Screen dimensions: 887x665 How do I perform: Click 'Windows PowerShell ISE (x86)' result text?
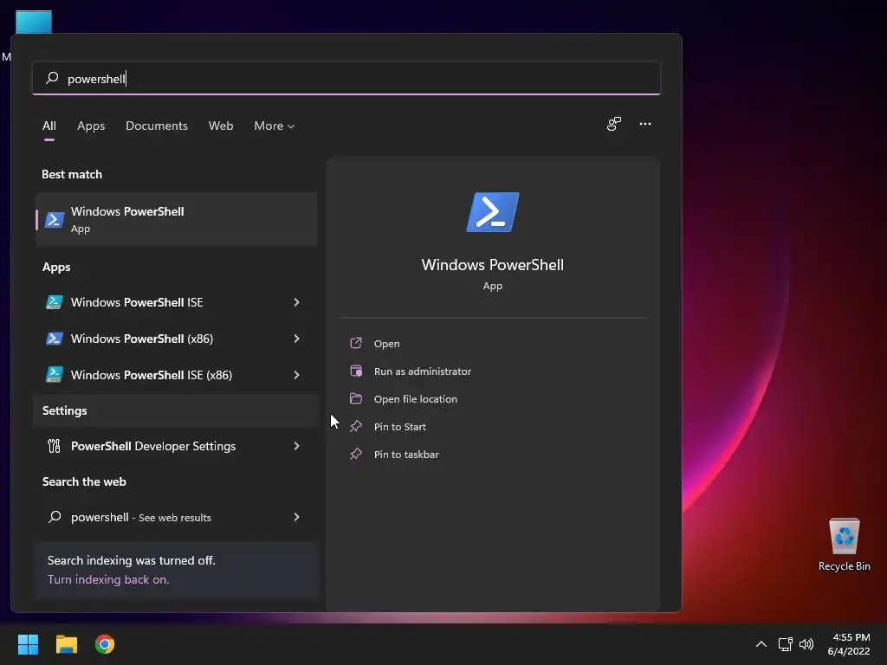(x=152, y=375)
